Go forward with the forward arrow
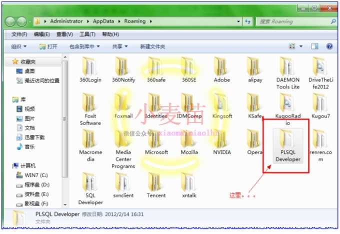Screen dimensions: 340x234 (x=21, y=21)
